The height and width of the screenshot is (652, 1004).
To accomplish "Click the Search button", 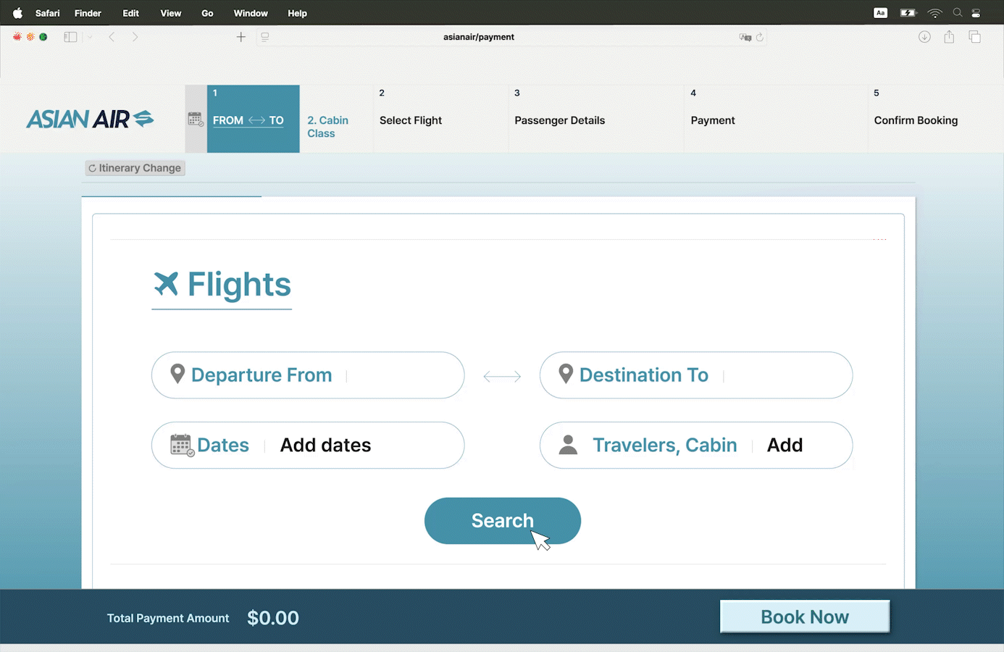I will tap(503, 521).
